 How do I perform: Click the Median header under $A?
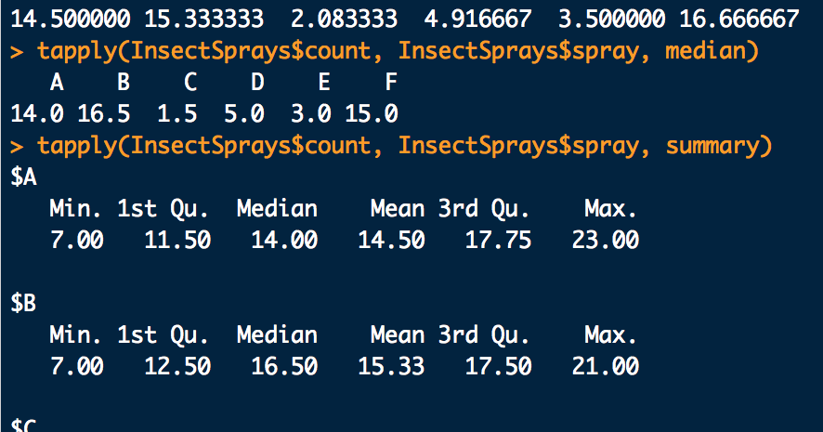click(x=277, y=209)
